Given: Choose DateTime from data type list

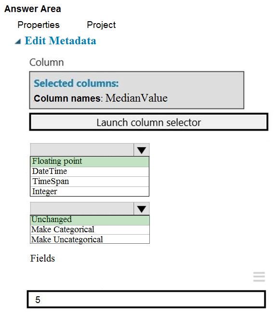Looking at the screenshot, I should (x=90, y=172).
